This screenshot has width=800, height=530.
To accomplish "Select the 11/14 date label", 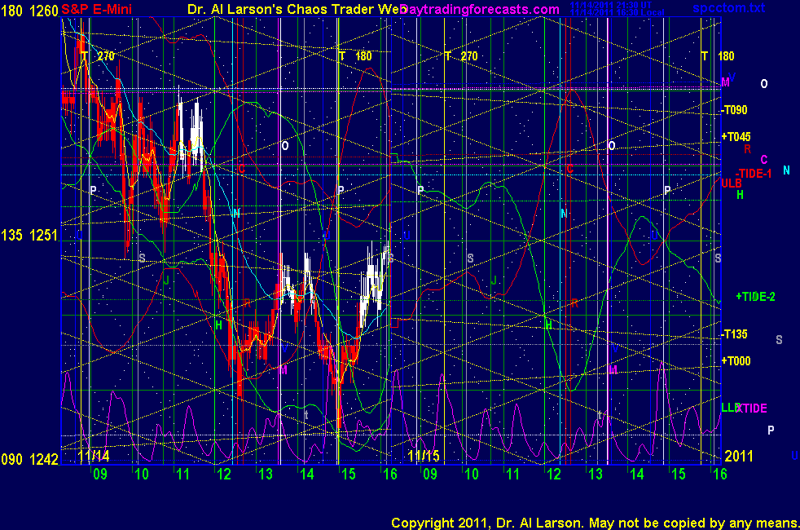I will [x=94, y=456].
